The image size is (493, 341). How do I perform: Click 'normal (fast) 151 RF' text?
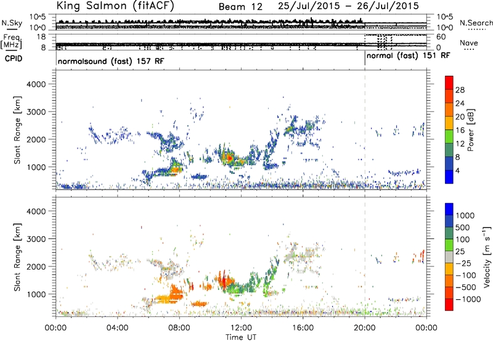coord(408,56)
